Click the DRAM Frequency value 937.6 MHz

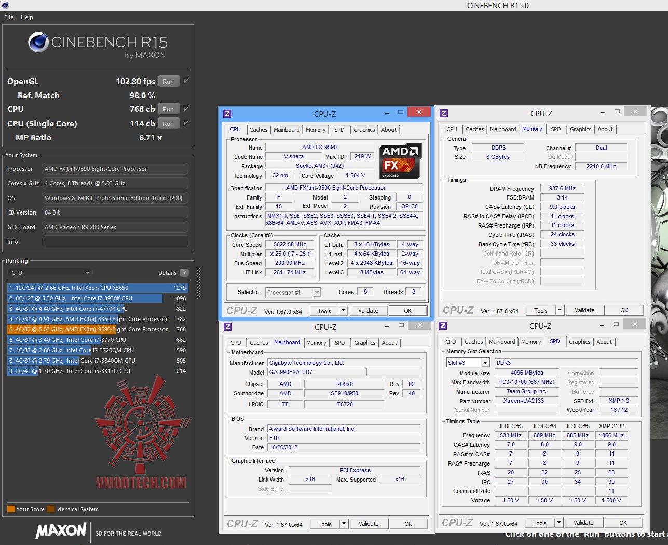(x=562, y=188)
